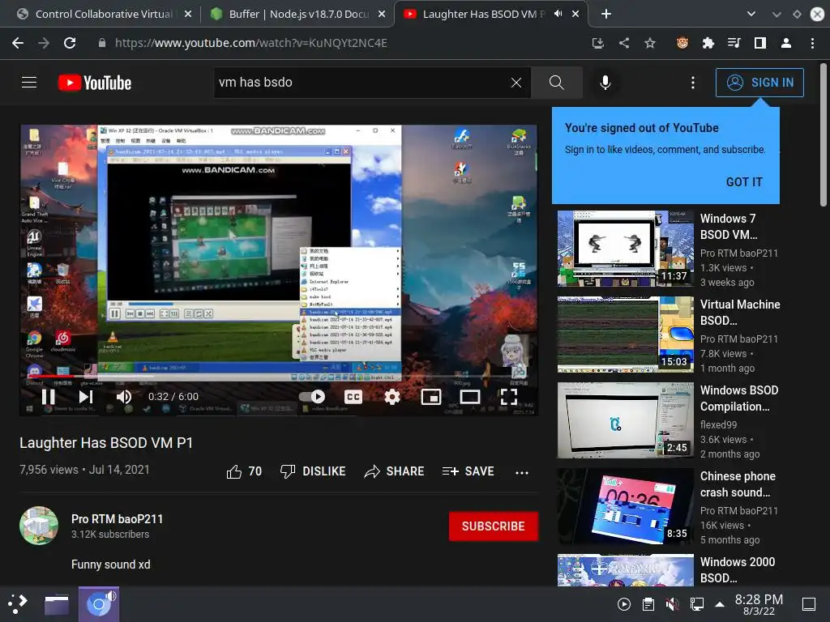830x622 pixels.
Task: Save video to a playlist
Action: pyautogui.click(x=468, y=471)
